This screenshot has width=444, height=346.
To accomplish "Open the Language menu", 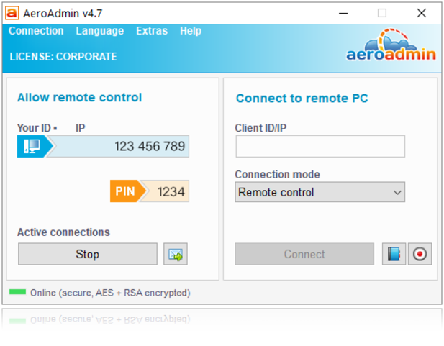I will point(100,31).
